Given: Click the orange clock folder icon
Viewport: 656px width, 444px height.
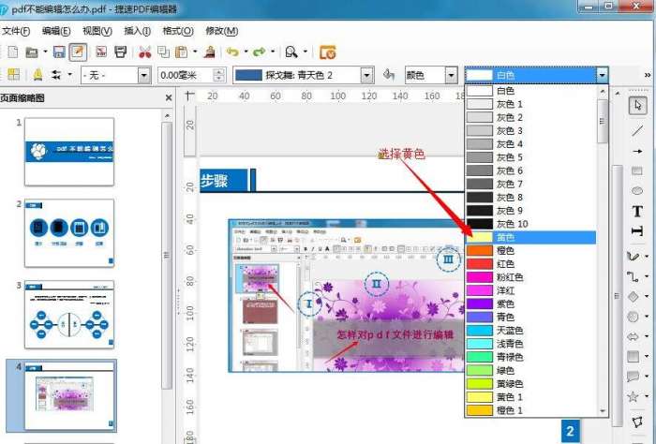Looking at the screenshot, I should pos(328,52).
